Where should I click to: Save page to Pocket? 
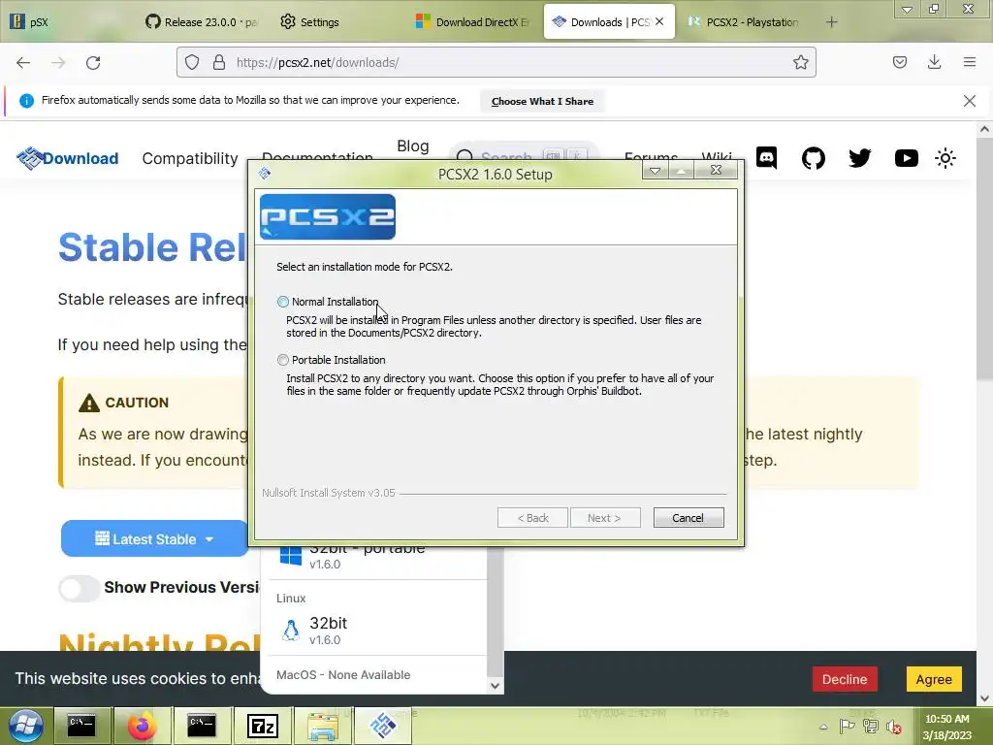tap(899, 62)
